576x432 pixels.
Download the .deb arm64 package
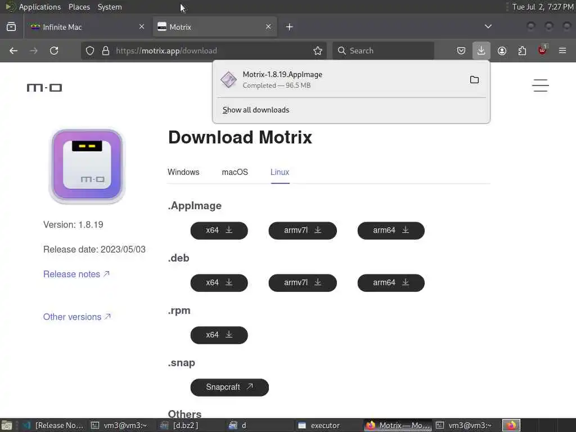pyautogui.click(x=391, y=283)
